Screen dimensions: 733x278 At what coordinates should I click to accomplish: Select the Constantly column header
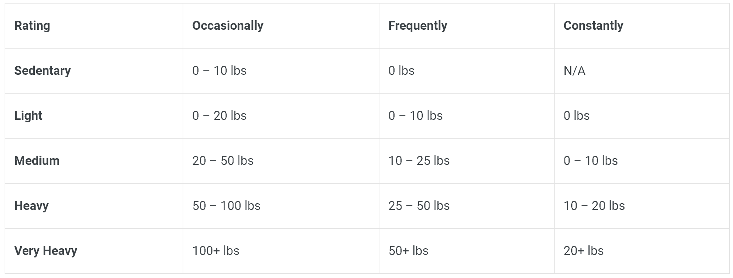(x=593, y=26)
